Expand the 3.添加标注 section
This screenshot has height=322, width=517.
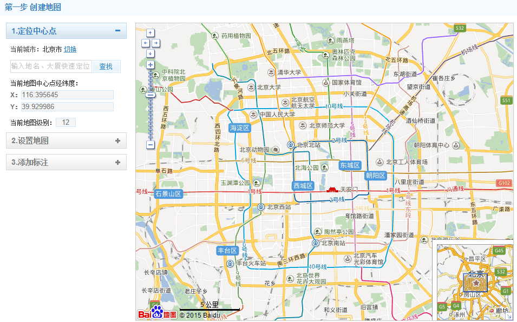click(x=117, y=162)
